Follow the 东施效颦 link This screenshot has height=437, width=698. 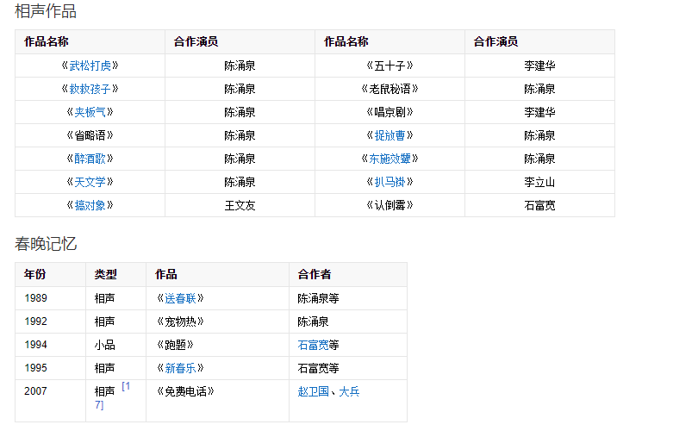point(390,159)
